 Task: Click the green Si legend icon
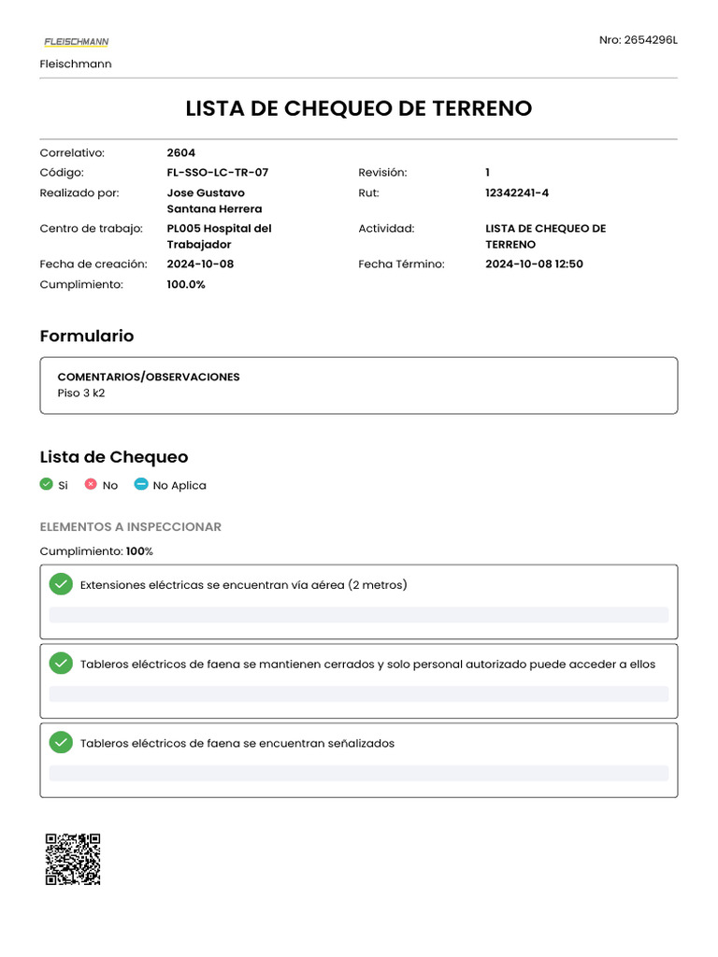coord(47,484)
